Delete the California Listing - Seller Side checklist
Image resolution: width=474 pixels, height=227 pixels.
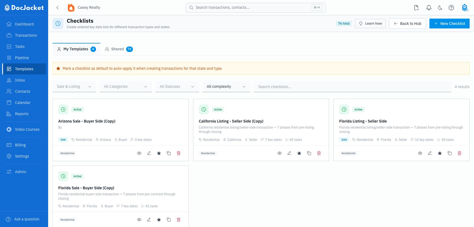coord(319,153)
